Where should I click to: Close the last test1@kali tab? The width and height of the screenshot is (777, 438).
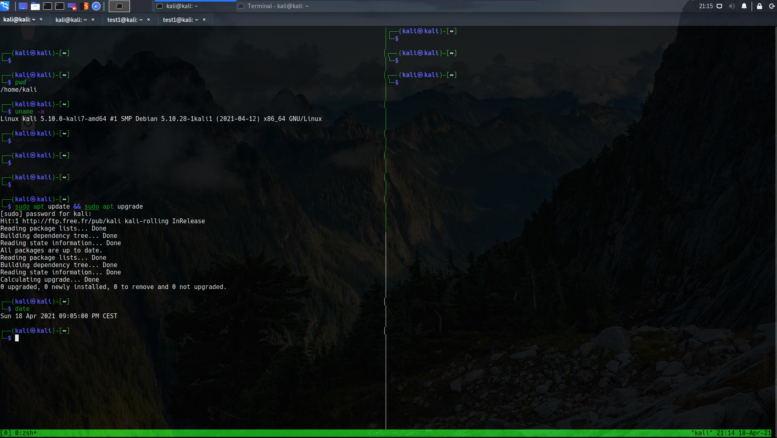point(204,19)
